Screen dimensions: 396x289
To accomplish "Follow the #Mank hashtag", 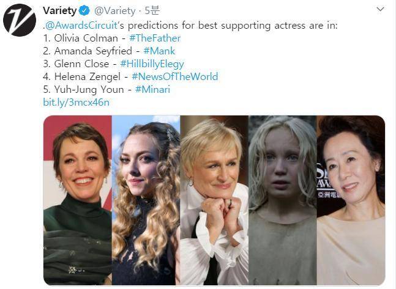I will pyautogui.click(x=159, y=51).
